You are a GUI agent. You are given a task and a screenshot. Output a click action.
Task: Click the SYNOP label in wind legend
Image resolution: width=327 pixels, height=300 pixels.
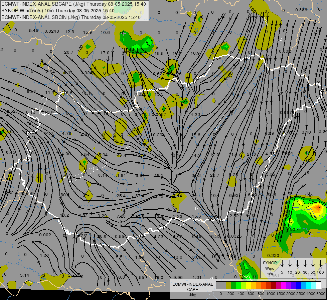(270, 263)
